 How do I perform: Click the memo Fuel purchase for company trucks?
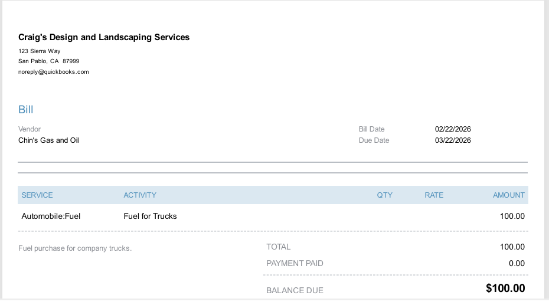tap(75, 248)
